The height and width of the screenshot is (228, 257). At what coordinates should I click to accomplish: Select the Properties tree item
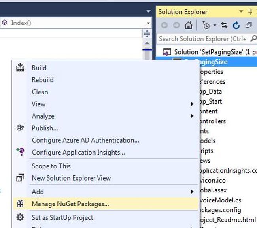(212, 72)
